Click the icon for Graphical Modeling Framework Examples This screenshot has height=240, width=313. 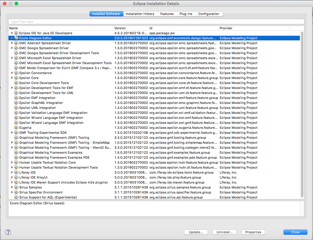[x=16, y=152]
